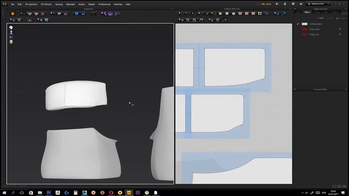Click the green grid icon in 2D second row
349x196 pixels.
(218, 20)
